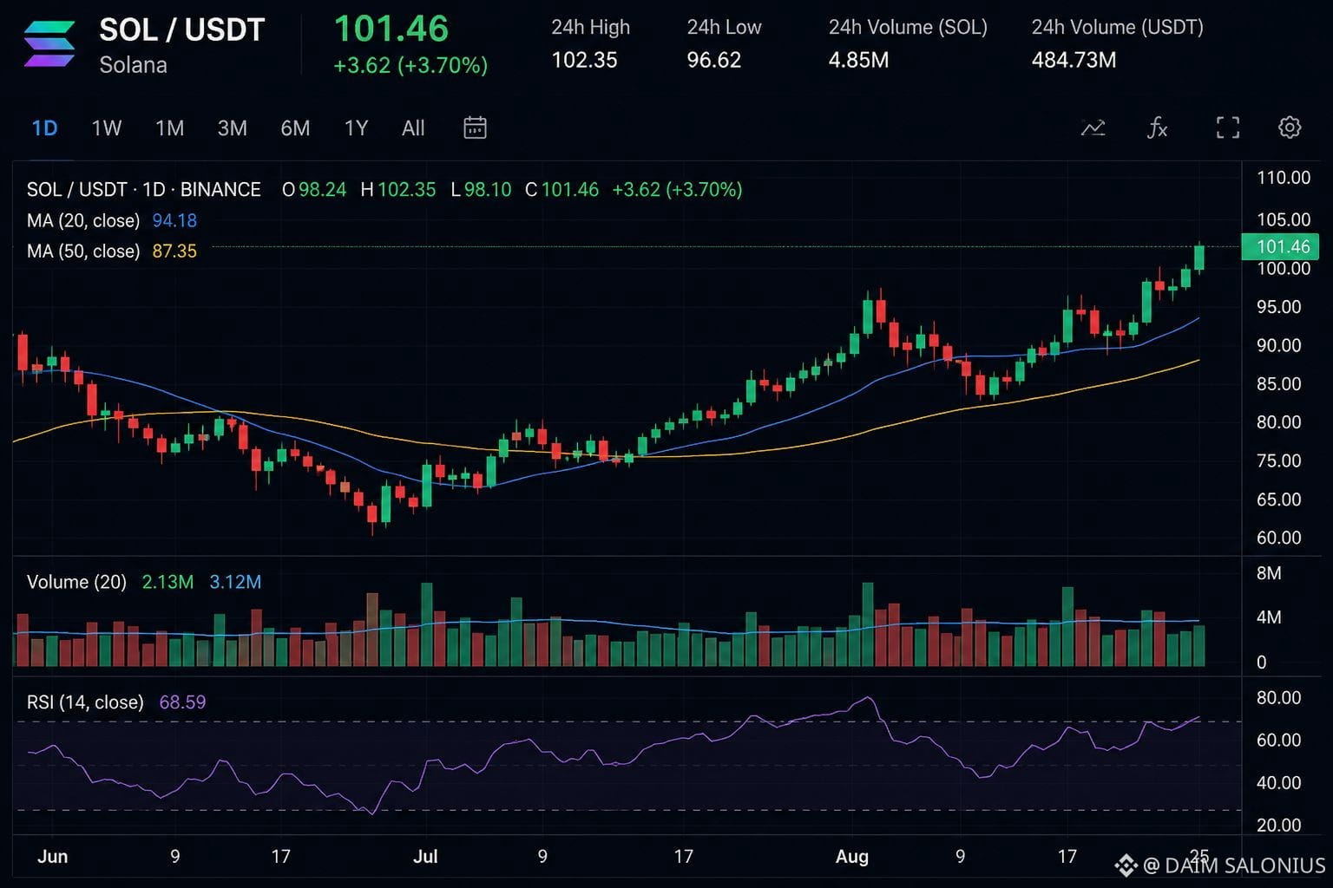Click the 24h Low label
This screenshot has height=888, width=1333.
click(x=724, y=28)
